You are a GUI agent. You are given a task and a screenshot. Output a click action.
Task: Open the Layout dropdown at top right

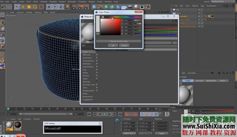pos(223,1)
